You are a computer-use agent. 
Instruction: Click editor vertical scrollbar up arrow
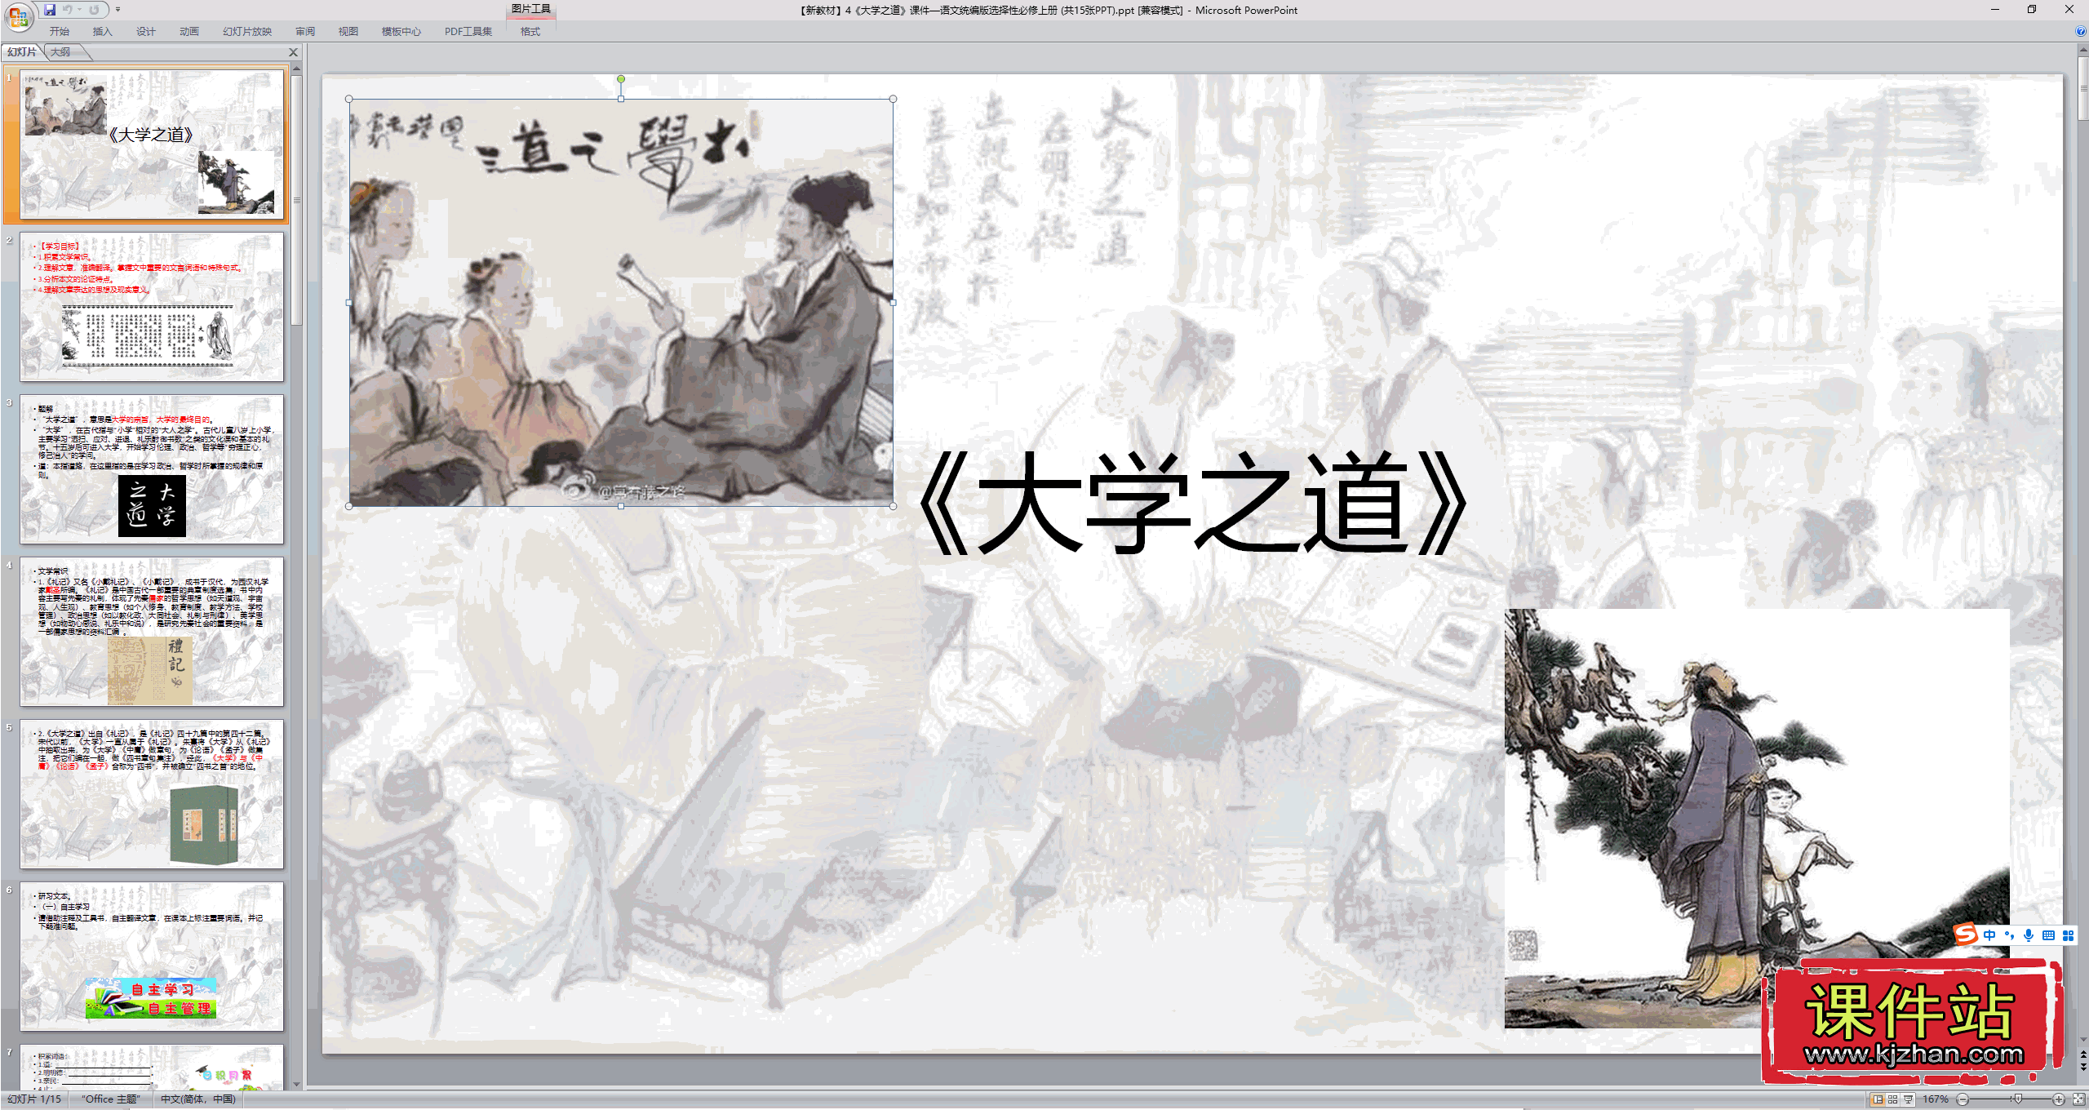pos(2083,51)
